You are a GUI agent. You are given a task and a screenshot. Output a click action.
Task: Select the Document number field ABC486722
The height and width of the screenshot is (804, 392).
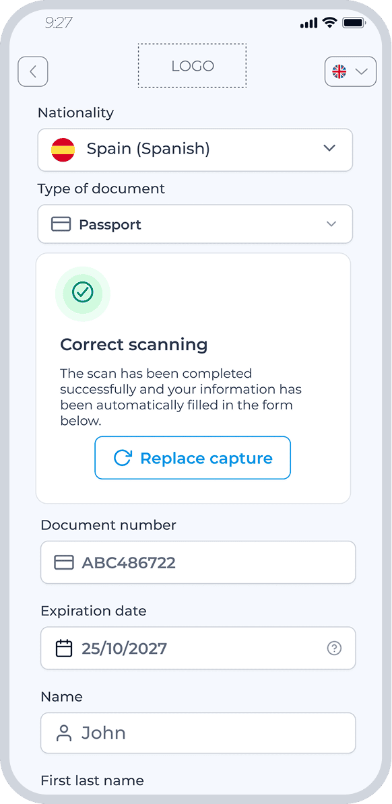click(x=198, y=562)
